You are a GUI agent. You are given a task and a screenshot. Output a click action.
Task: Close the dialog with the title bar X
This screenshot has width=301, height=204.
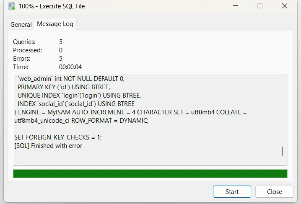285,6
